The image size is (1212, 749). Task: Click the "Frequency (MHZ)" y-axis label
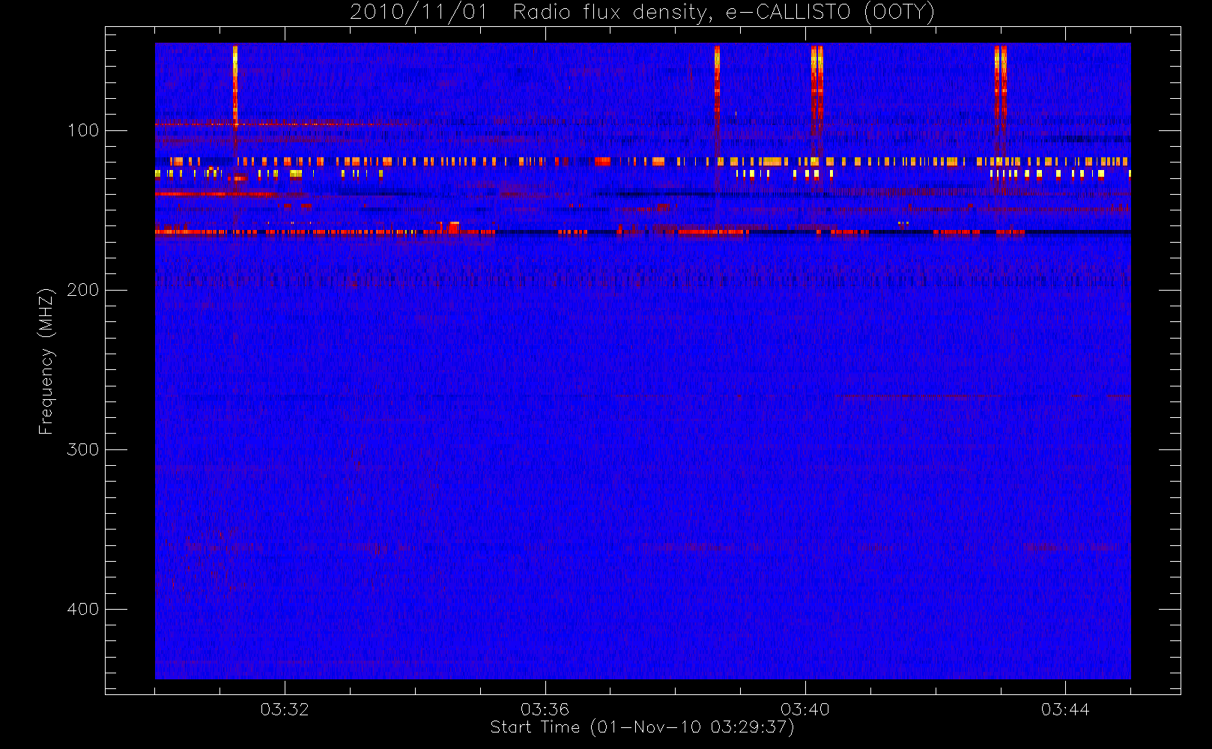[46, 361]
